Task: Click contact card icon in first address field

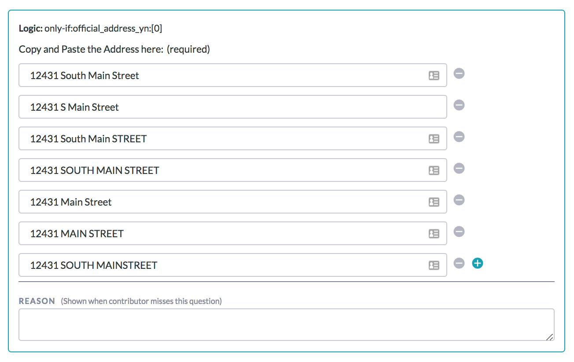Action: coord(434,76)
